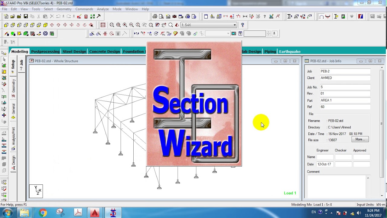Click the Job Info panel vertical scrollbar
This screenshot has width=387, height=218.
(382, 132)
